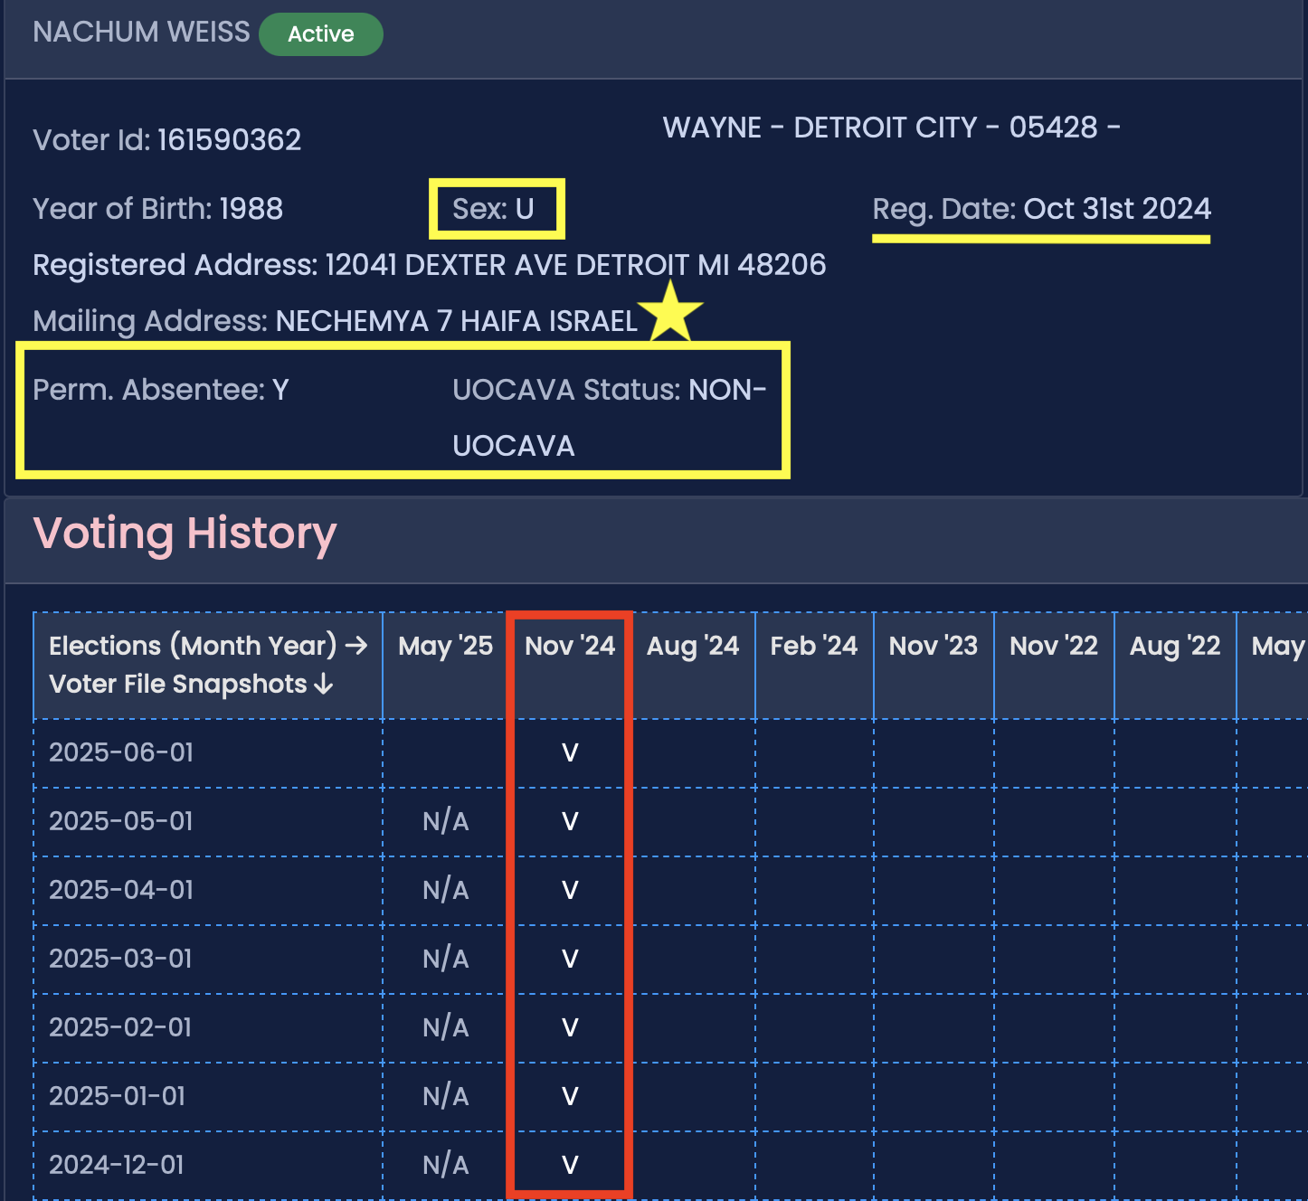
Task: Click the Registered Address line
Action: 429,265
